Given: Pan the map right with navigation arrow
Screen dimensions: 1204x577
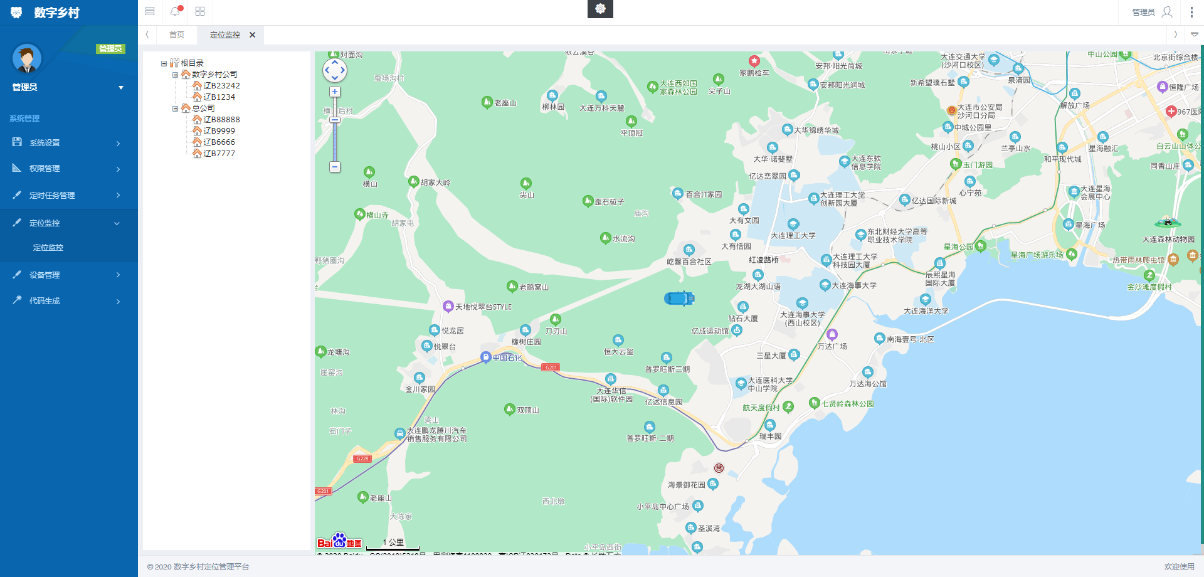Looking at the screenshot, I should coord(343,70).
